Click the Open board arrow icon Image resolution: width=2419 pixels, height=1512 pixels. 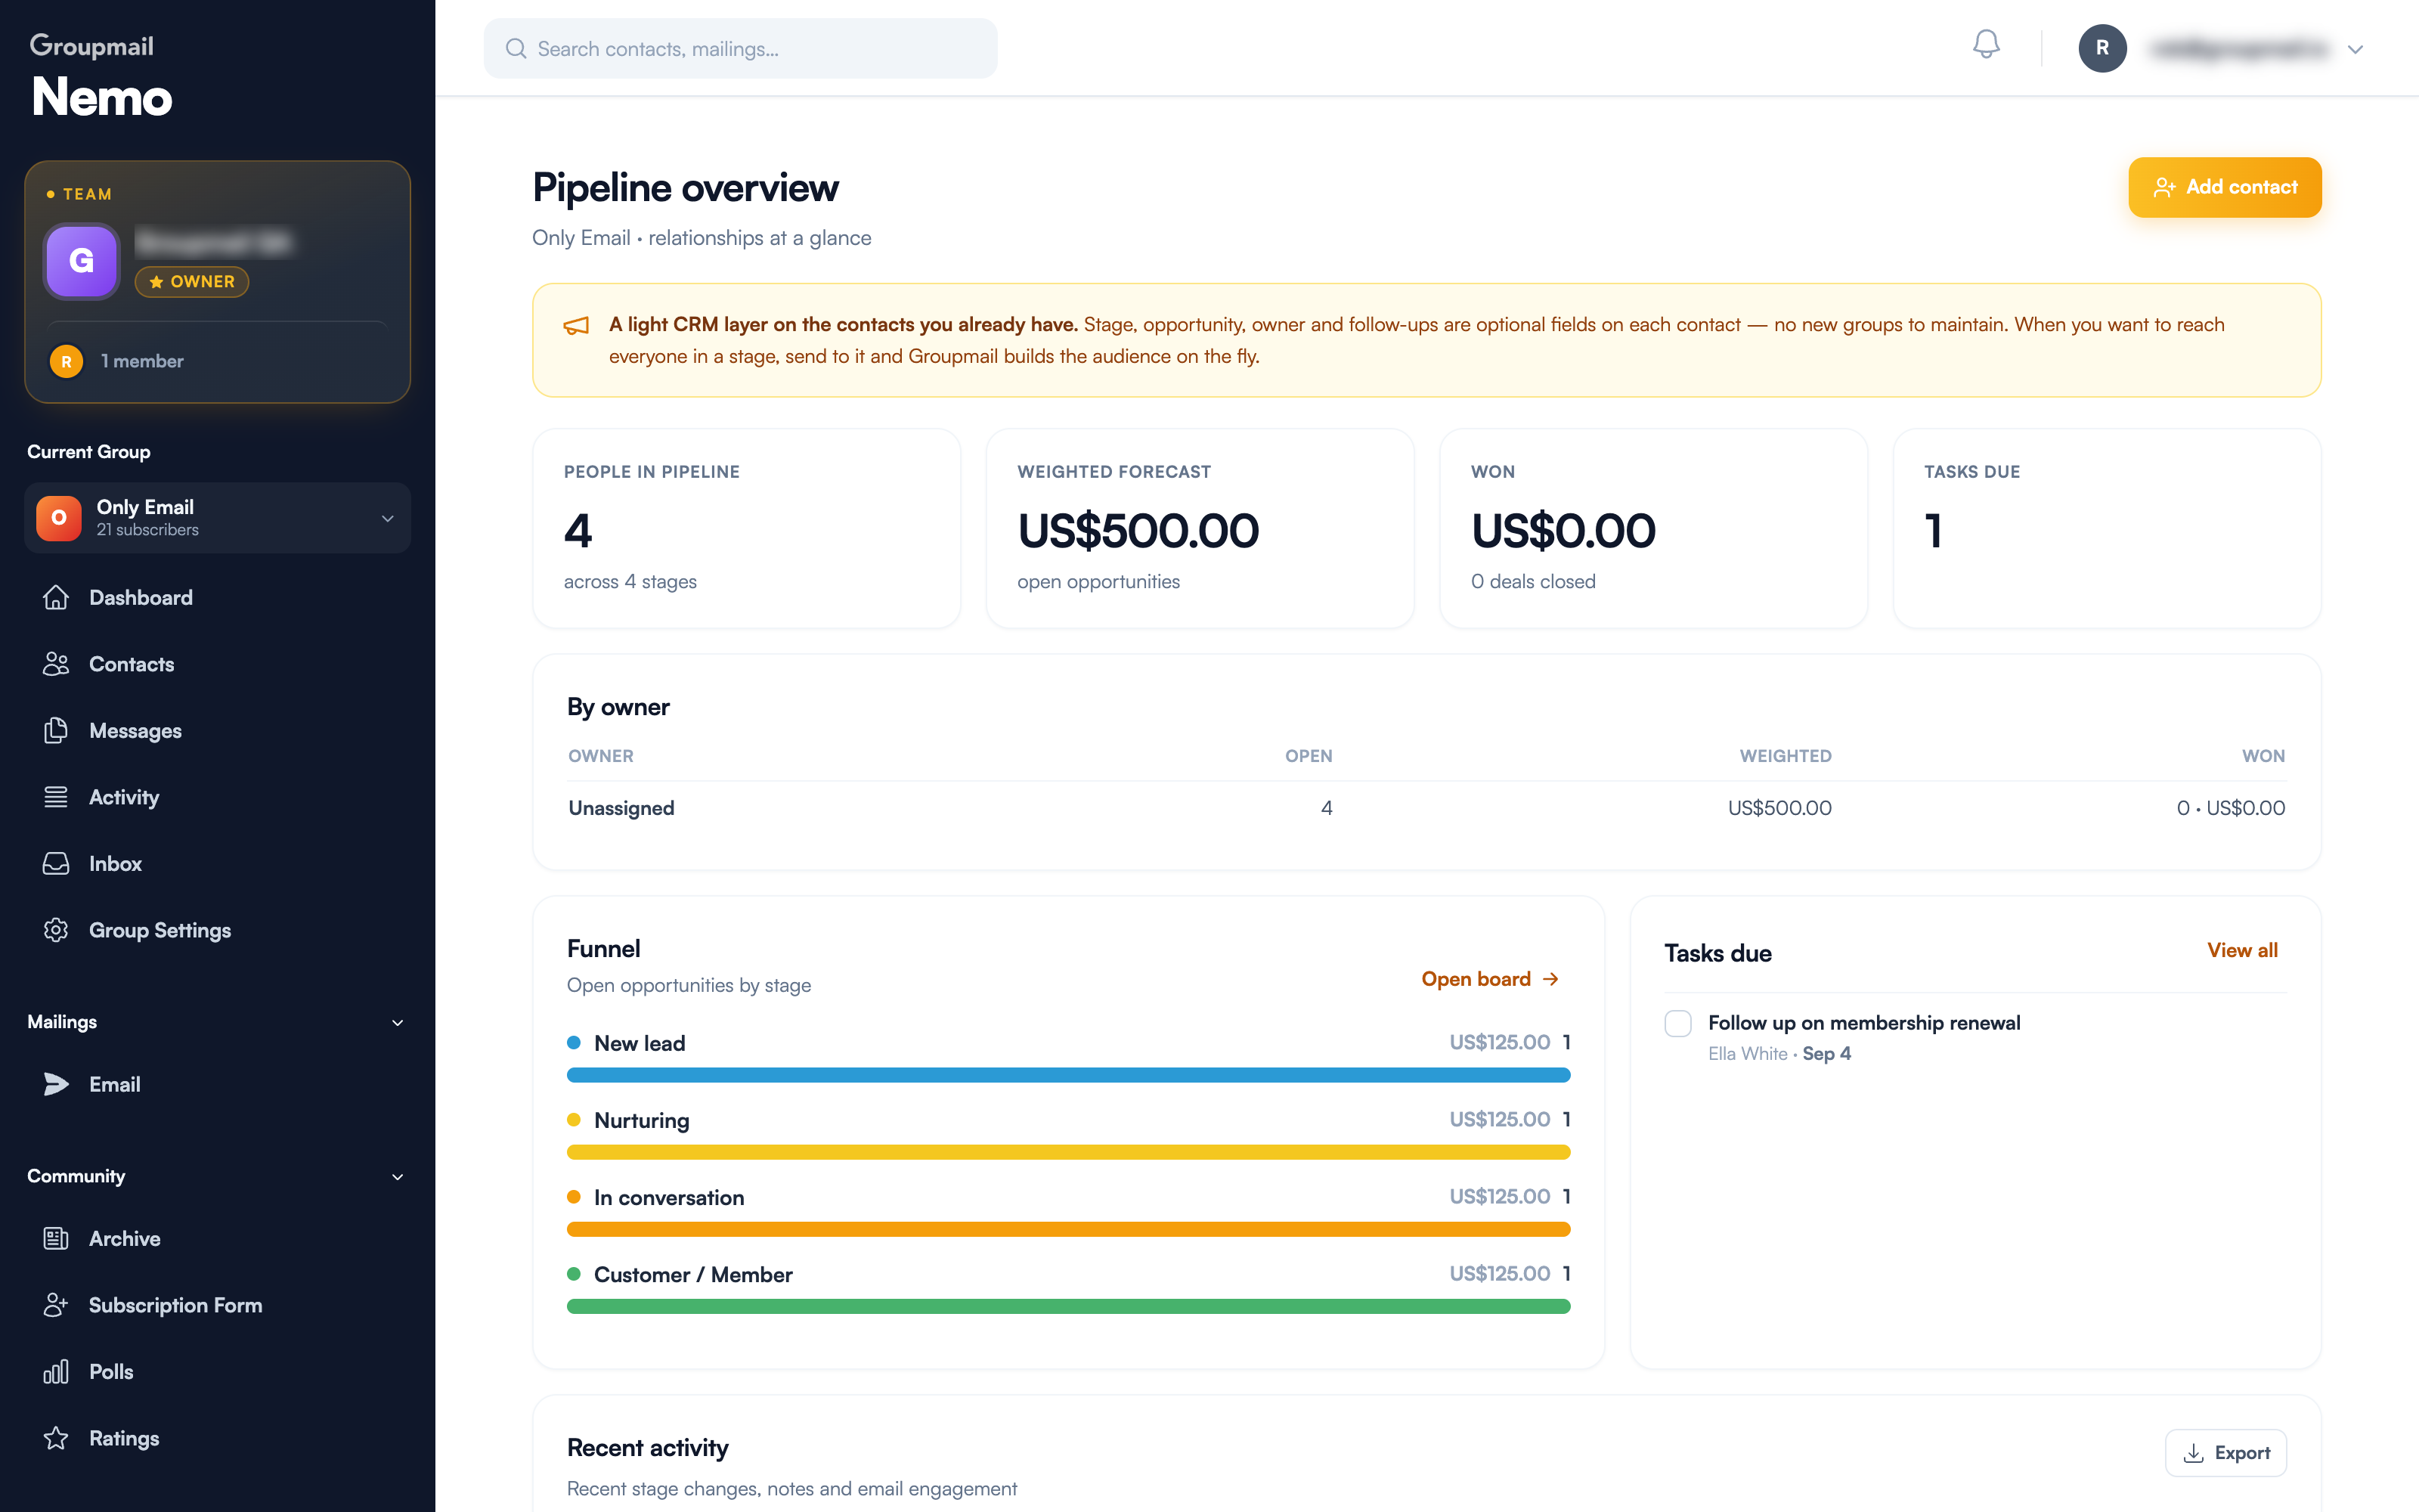[1550, 979]
